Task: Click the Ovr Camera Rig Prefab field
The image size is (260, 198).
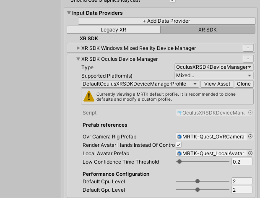Action: [x=214, y=137]
